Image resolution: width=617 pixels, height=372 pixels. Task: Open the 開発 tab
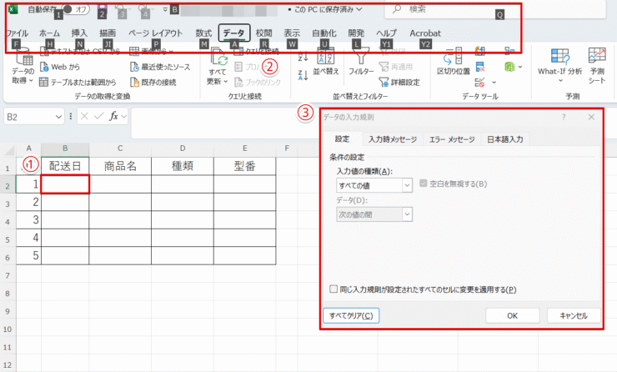click(x=356, y=33)
